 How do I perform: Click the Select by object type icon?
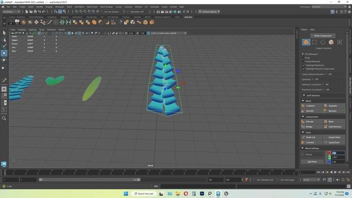(x=60, y=12)
